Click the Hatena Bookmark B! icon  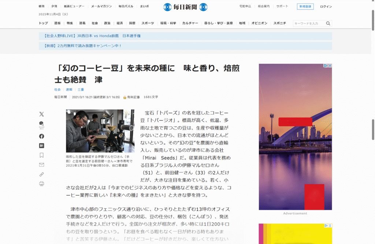coord(41,146)
